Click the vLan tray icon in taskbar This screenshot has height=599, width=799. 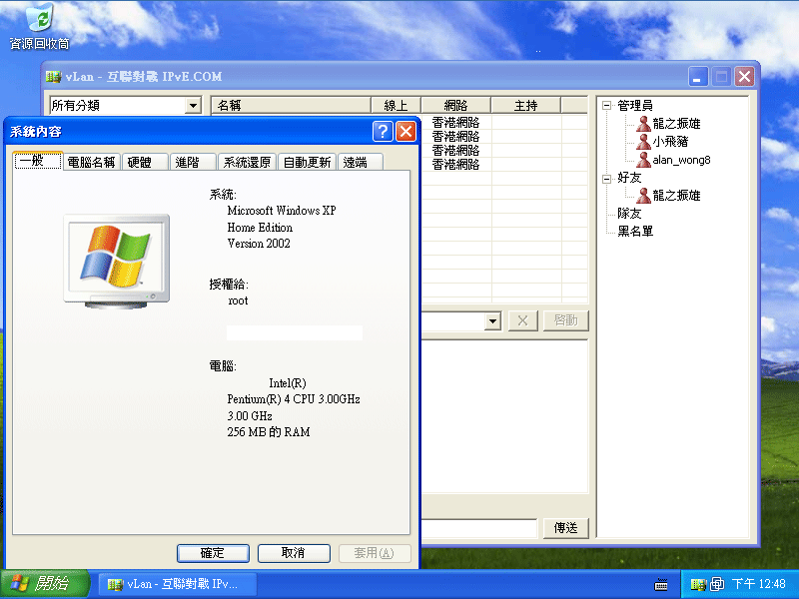(x=697, y=584)
